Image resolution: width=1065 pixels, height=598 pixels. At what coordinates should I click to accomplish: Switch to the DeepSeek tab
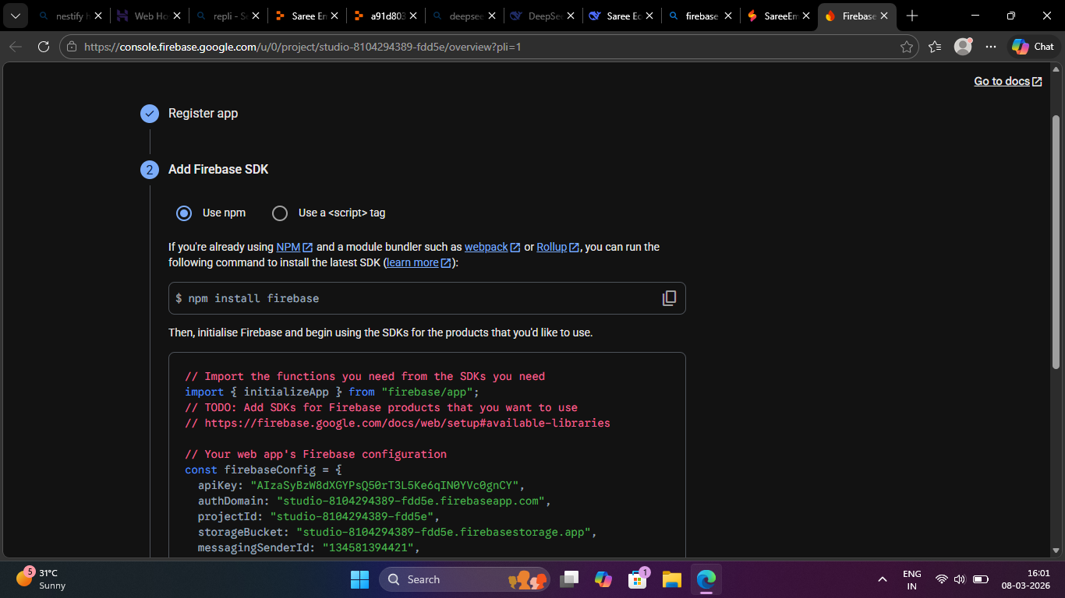538,16
